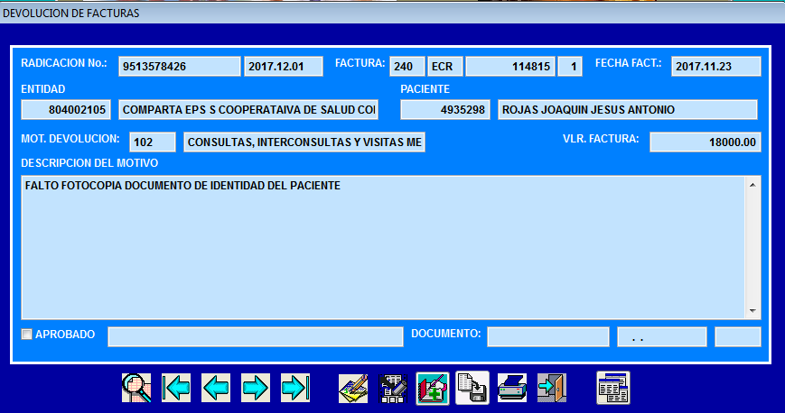Click factura prefix field ECR
Viewport: 785px width, 413px height.
445,67
